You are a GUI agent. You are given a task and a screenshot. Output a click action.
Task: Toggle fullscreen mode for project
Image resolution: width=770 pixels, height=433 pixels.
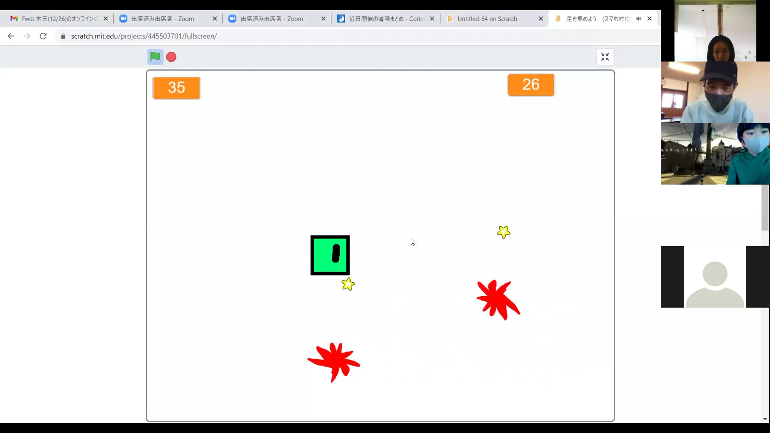(605, 56)
